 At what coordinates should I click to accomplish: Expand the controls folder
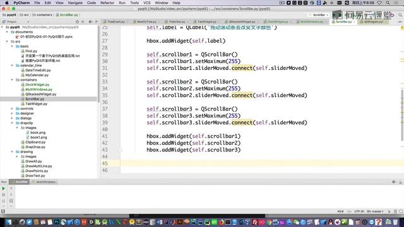click(12, 108)
